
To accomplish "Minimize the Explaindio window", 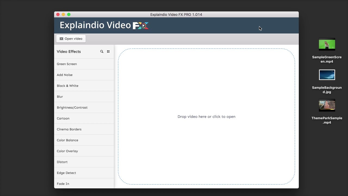I will 63,14.
